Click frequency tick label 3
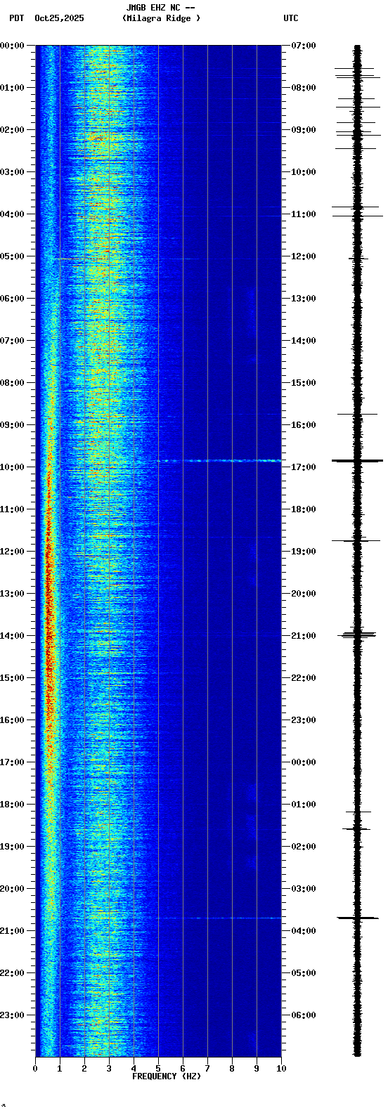Image resolution: width=388 pixels, height=1113 pixels. click(x=109, y=1069)
